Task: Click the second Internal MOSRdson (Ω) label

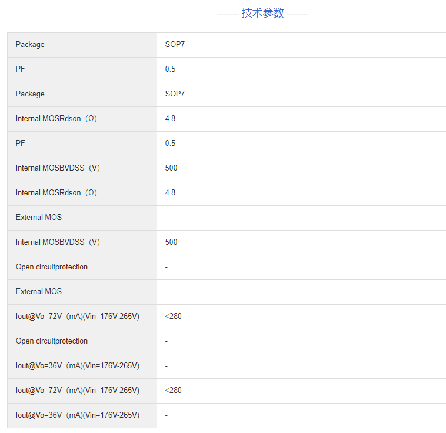Action: coord(56,193)
